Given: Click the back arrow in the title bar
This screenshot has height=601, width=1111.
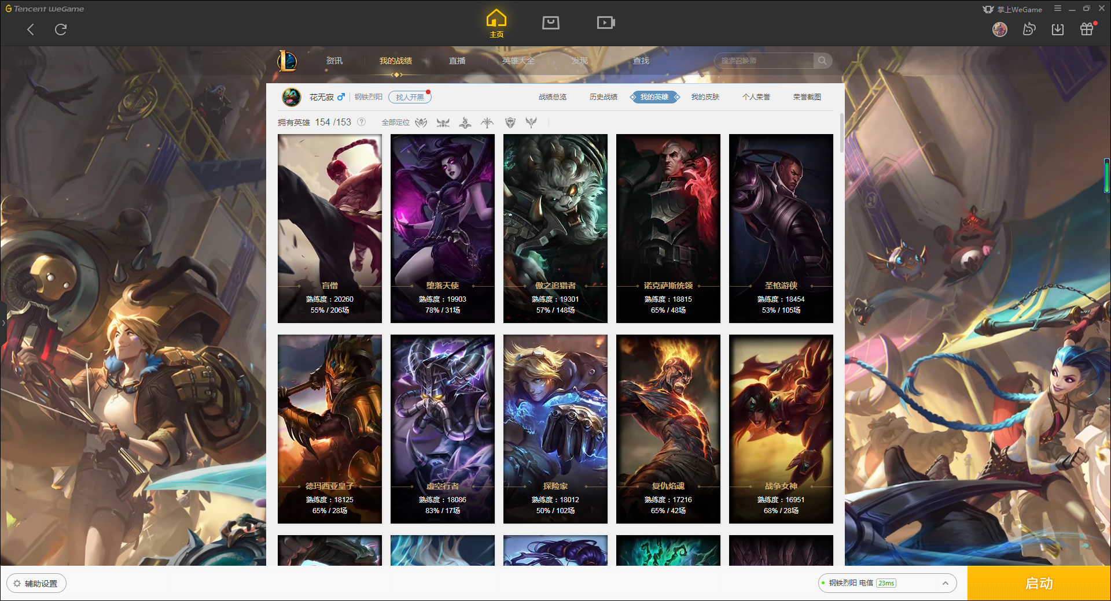Looking at the screenshot, I should click(x=31, y=29).
